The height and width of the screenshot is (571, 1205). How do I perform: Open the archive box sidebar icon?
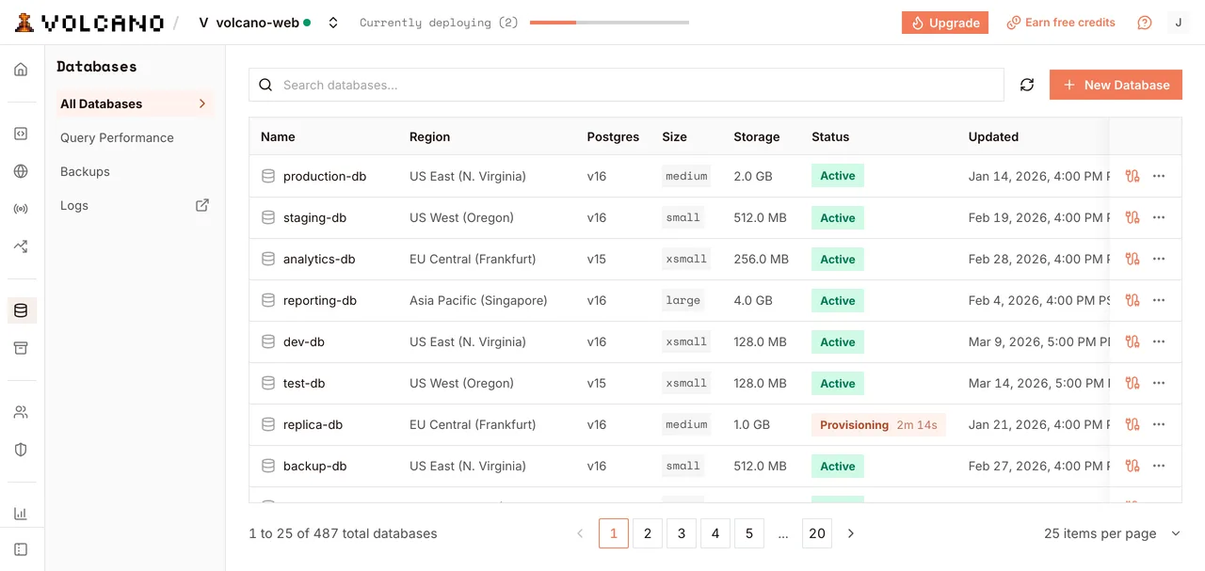(x=21, y=348)
